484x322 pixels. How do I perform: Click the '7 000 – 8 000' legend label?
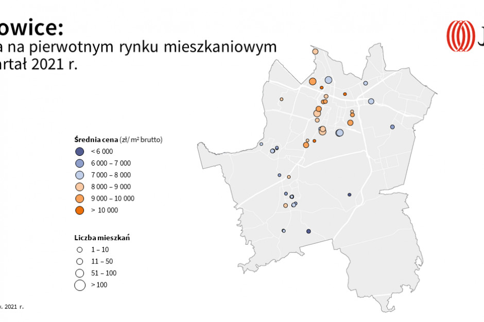point(111,175)
